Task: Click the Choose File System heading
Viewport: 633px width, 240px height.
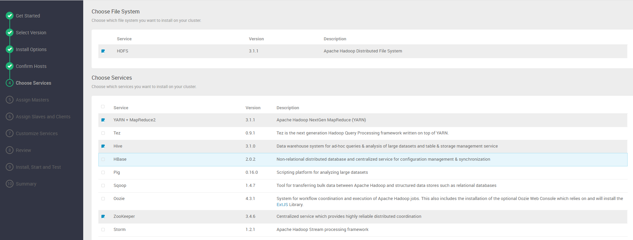Action: click(x=116, y=11)
